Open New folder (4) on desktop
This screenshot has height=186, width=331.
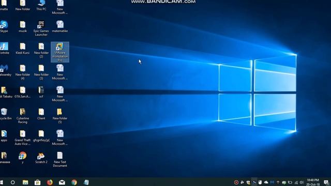[23, 72]
